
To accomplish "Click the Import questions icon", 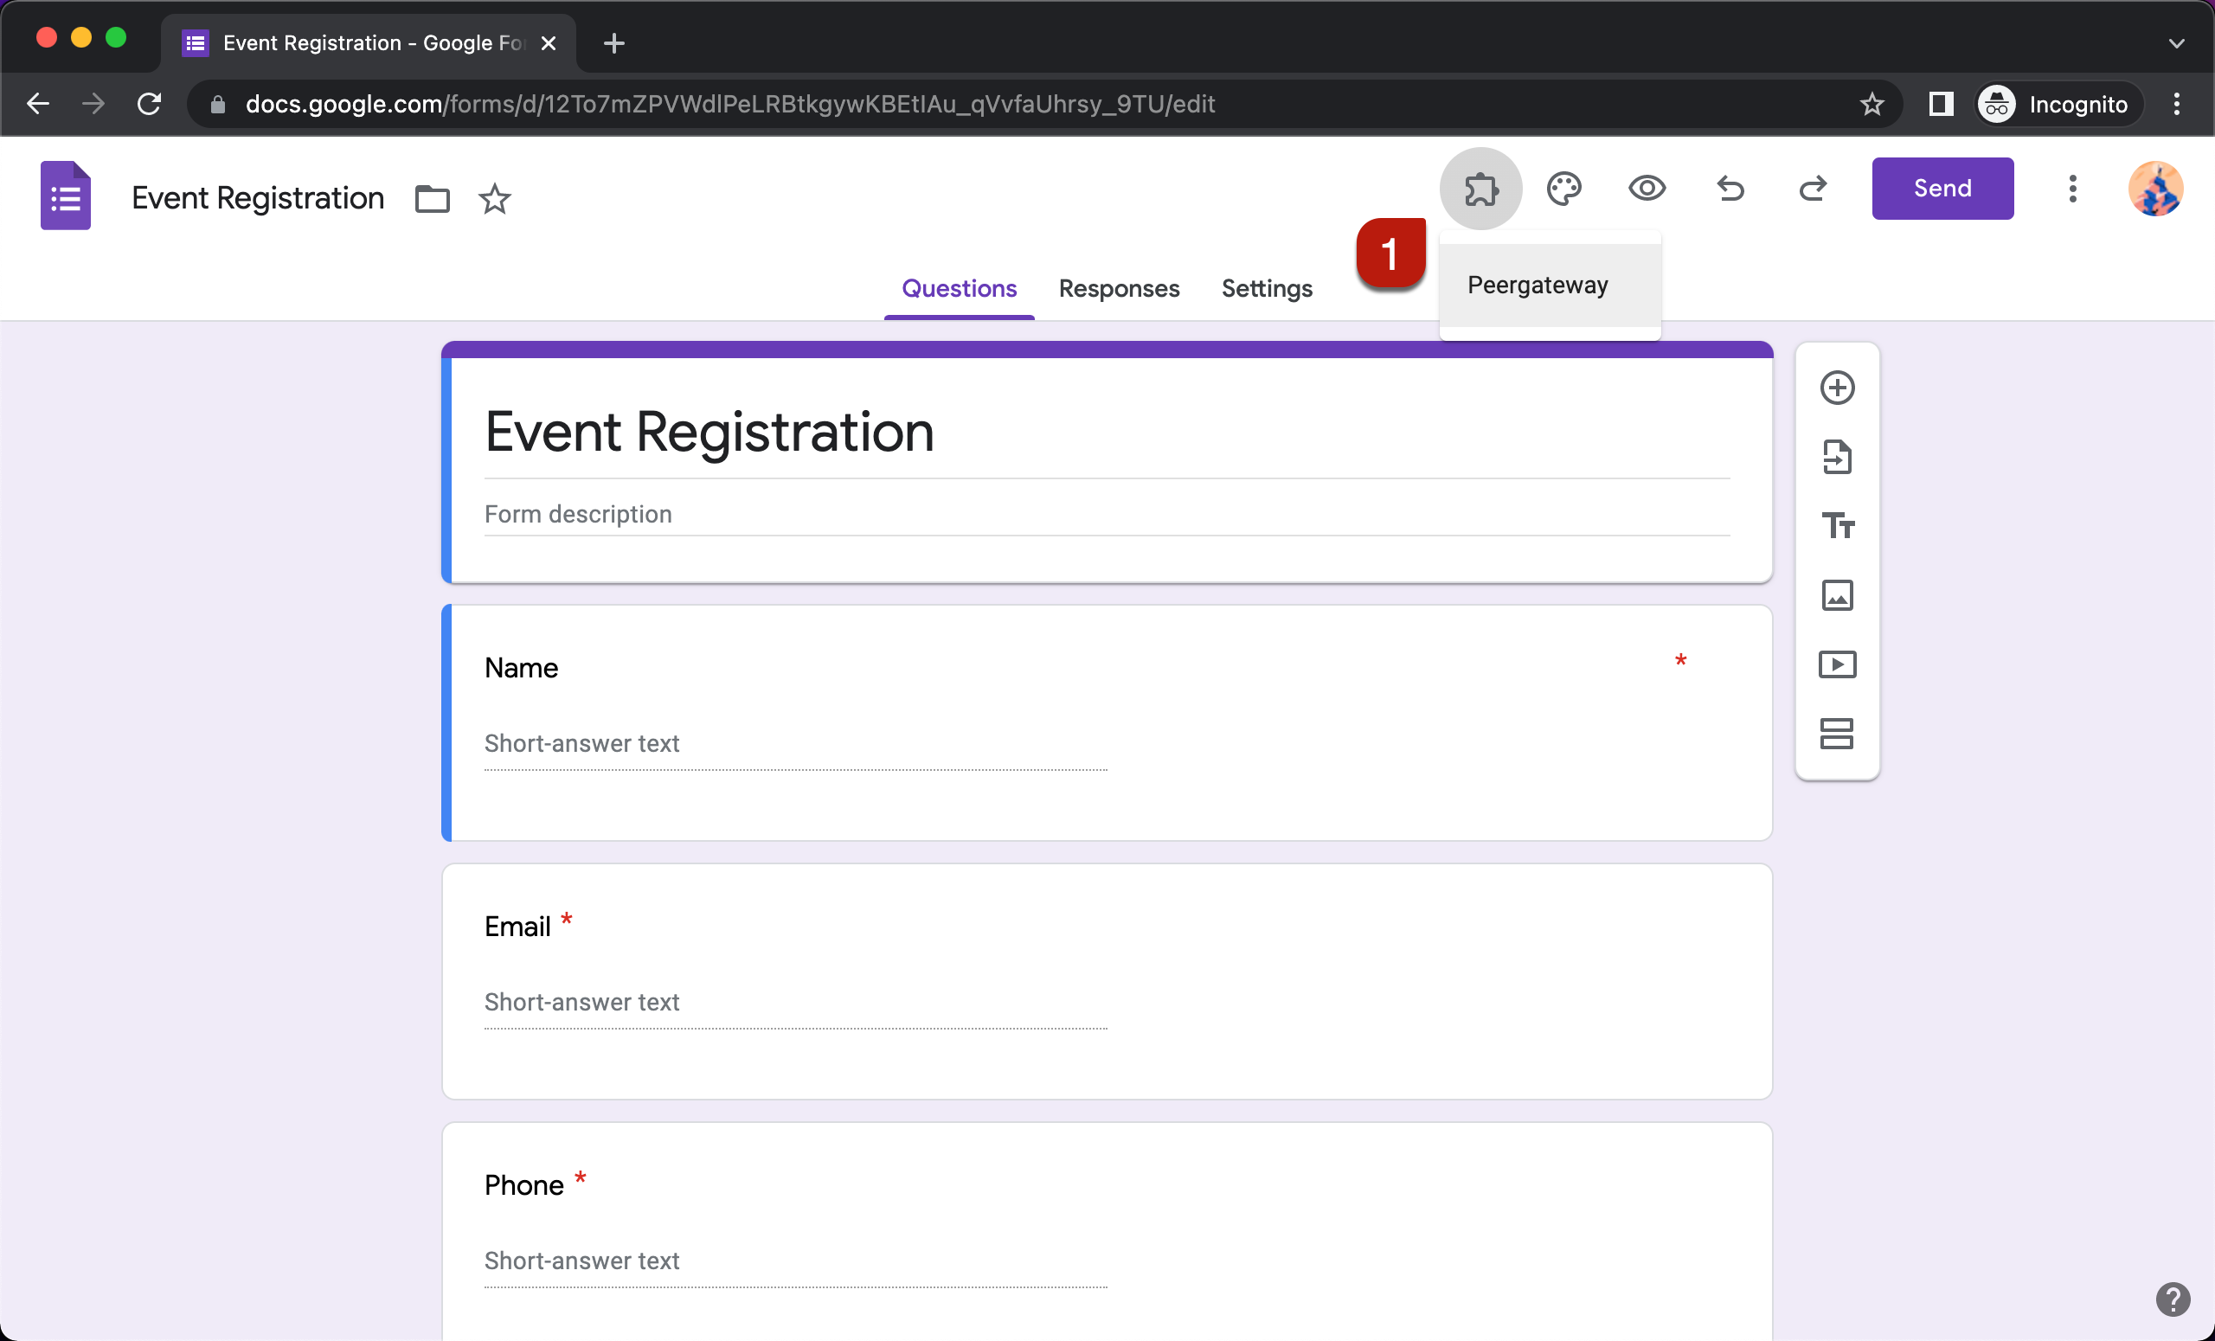I will click(1837, 457).
